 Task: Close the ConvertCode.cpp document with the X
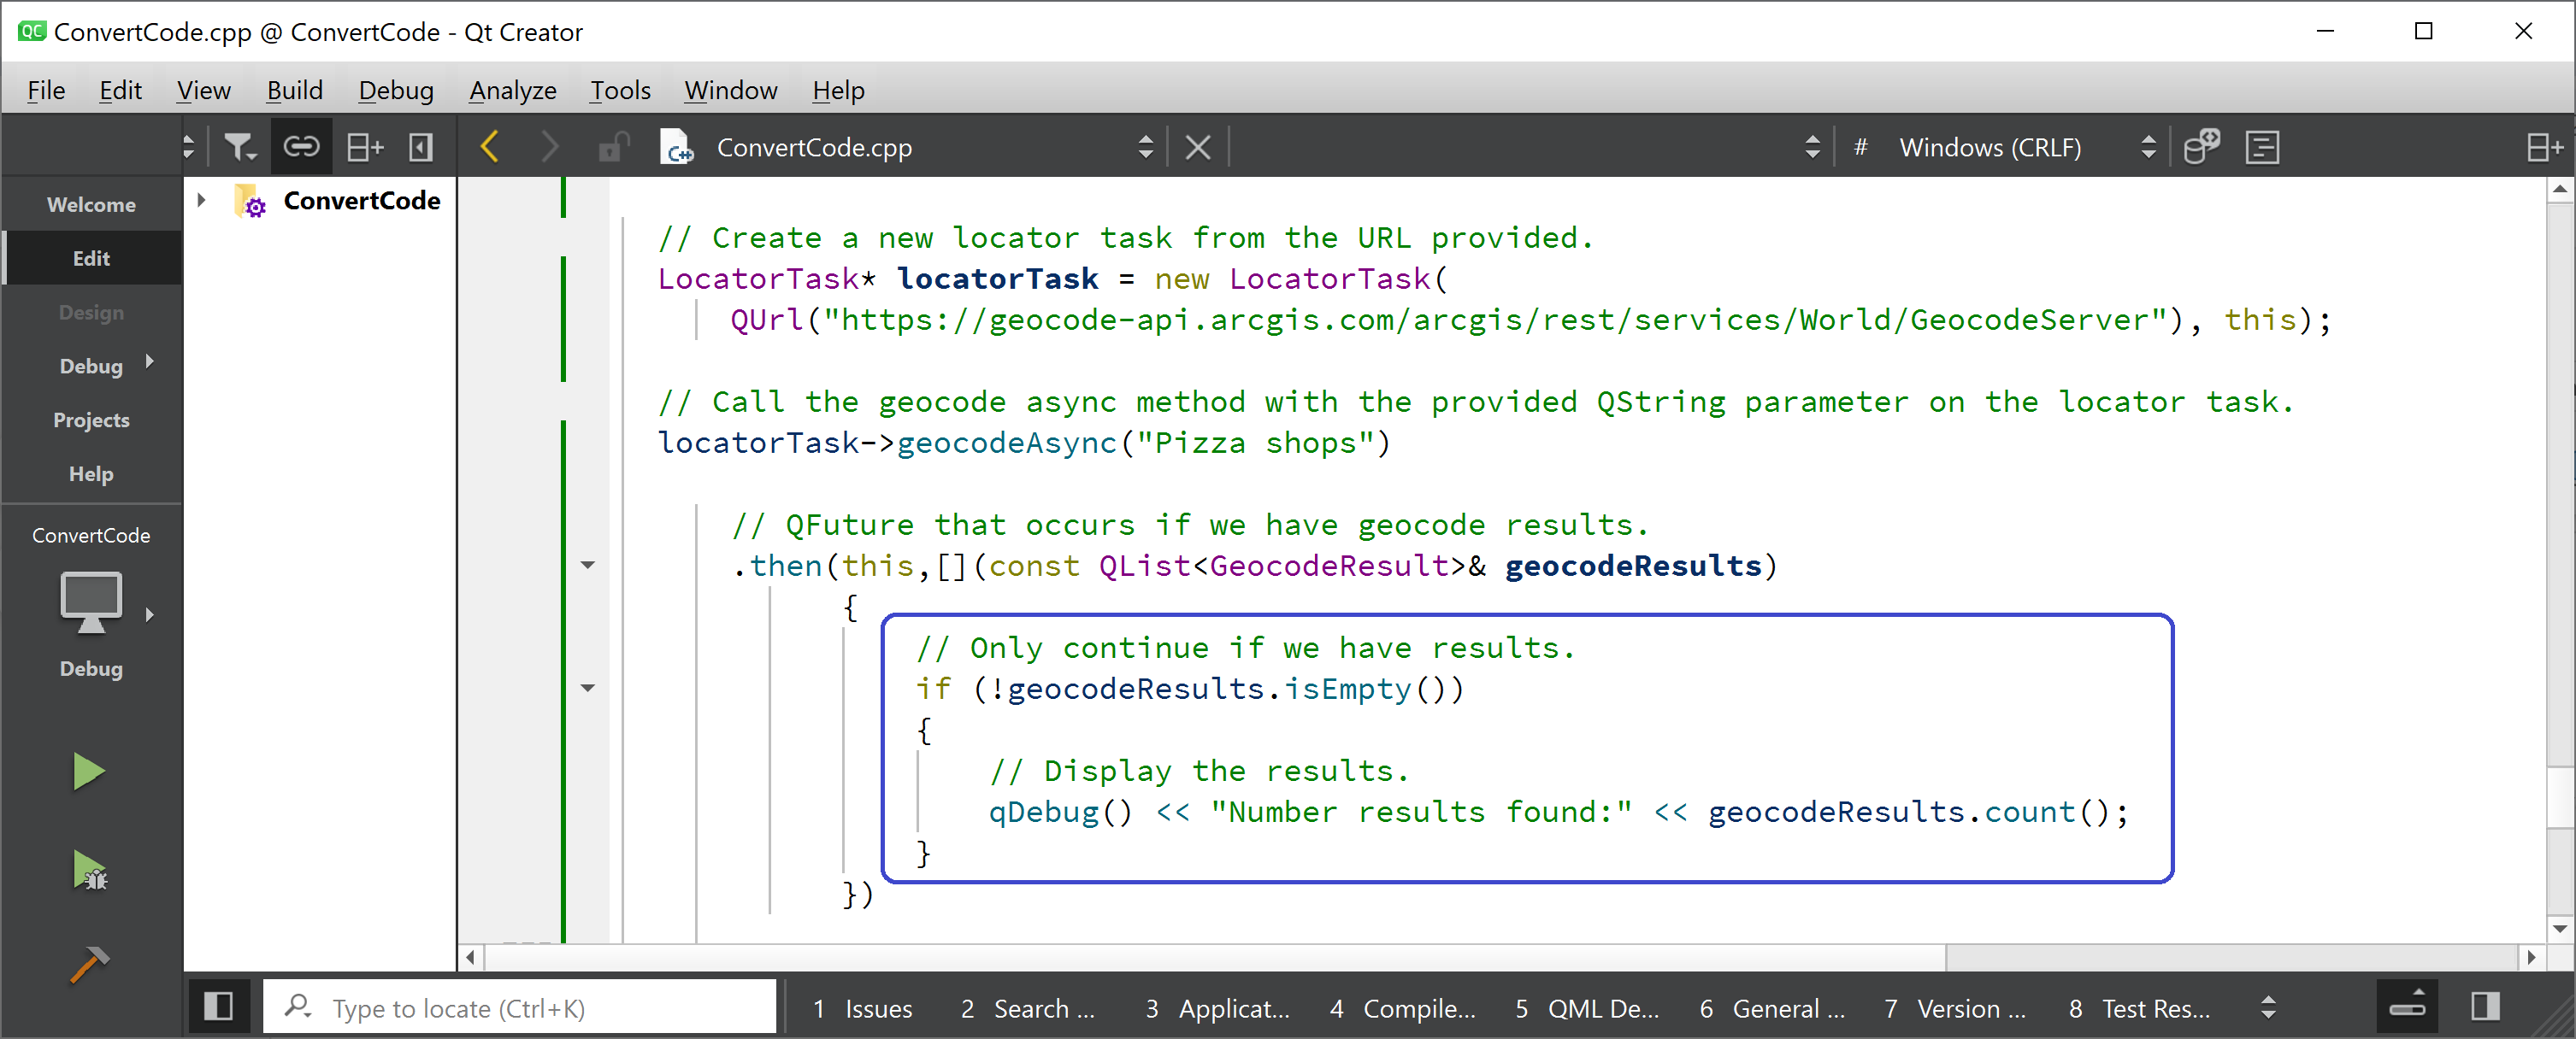1197,148
